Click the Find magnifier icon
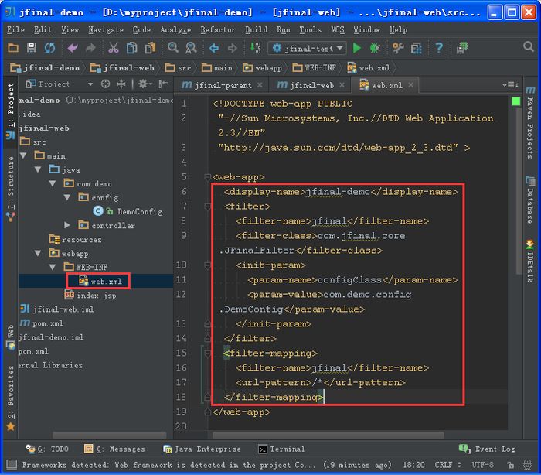The image size is (541, 475). pyautogui.click(x=173, y=48)
